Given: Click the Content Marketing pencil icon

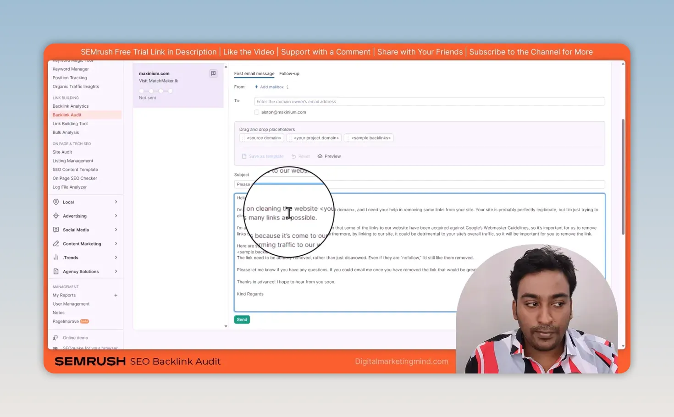Looking at the screenshot, I should (x=56, y=244).
